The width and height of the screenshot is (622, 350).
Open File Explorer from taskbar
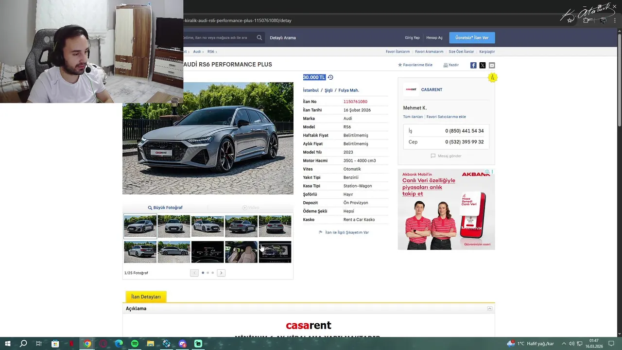151,344
